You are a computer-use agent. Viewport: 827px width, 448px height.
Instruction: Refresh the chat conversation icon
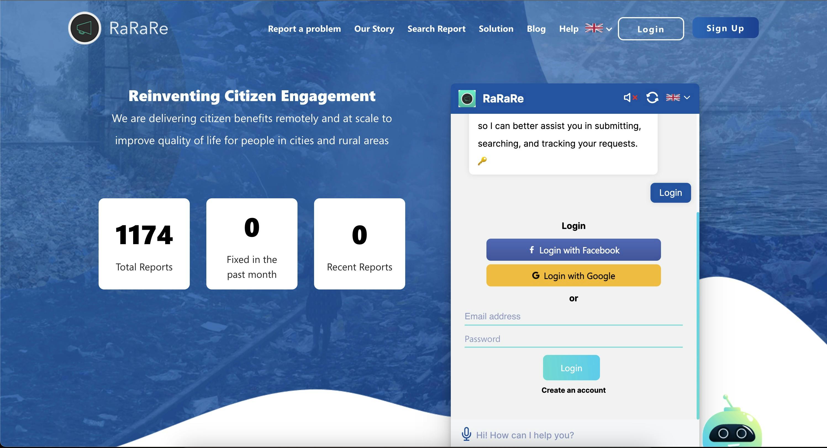coord(652,97)
